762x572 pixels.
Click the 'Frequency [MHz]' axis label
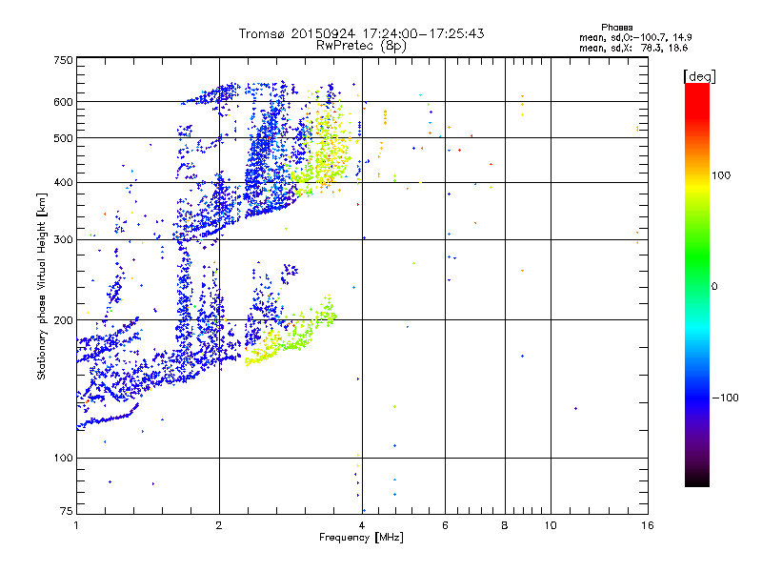(x=361, y=538)
